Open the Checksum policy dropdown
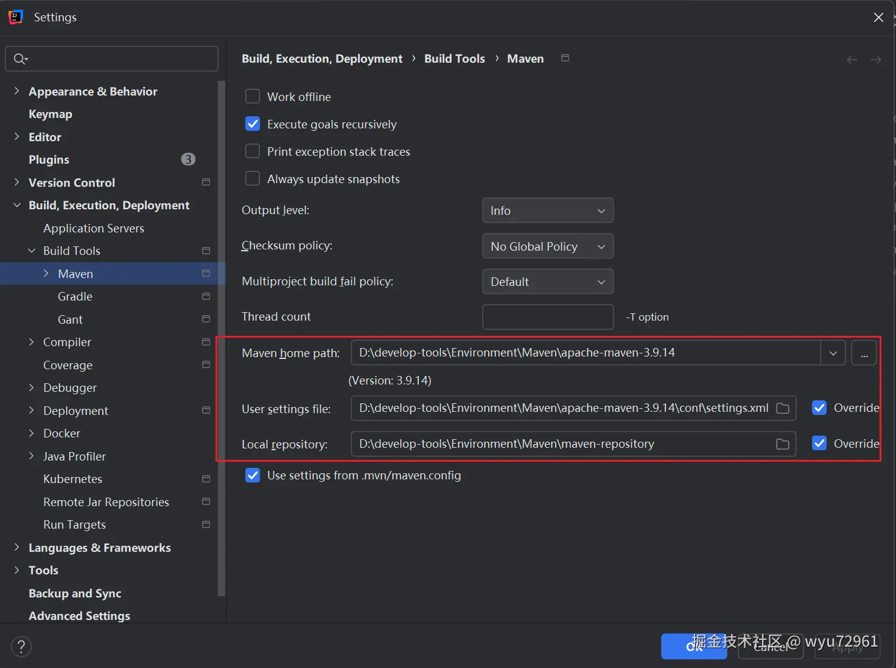This screenshot has width=896, height=668. pyautogui.click(x=548, y=246)
